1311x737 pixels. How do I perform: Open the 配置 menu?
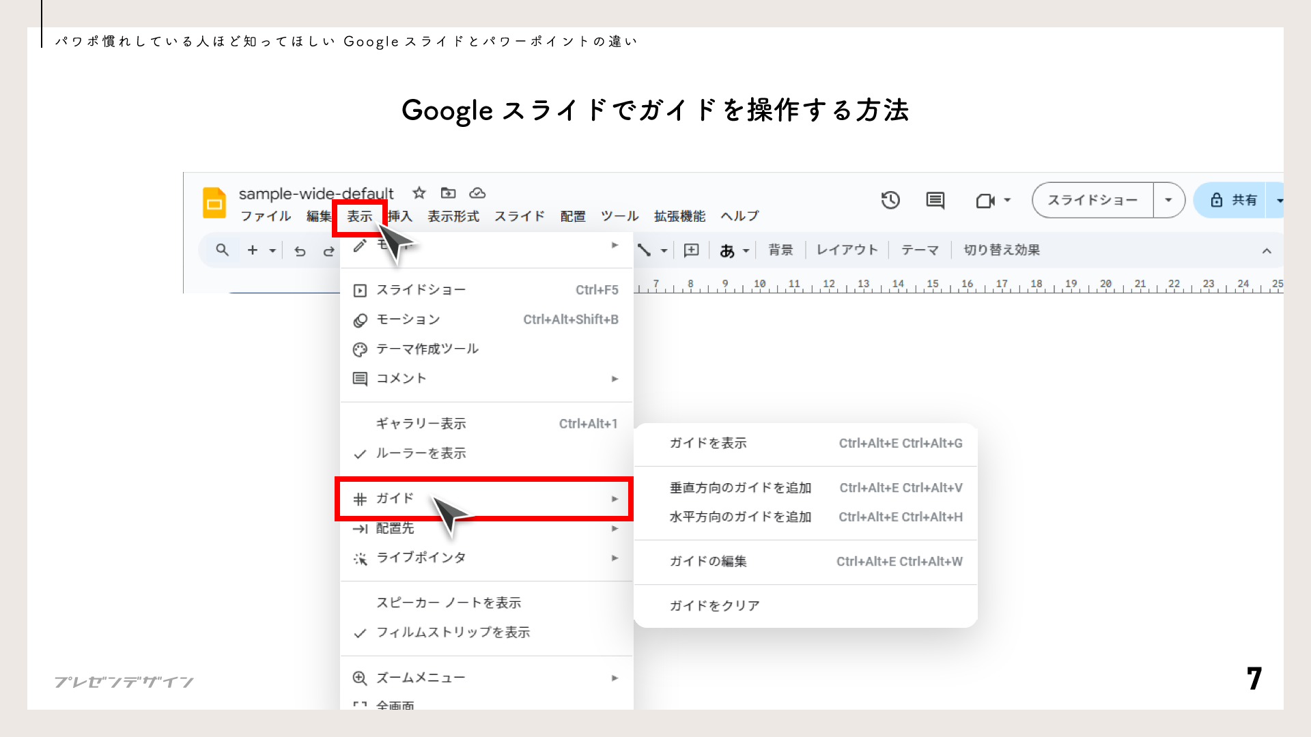pyautogui.click(x=573, y=216)
